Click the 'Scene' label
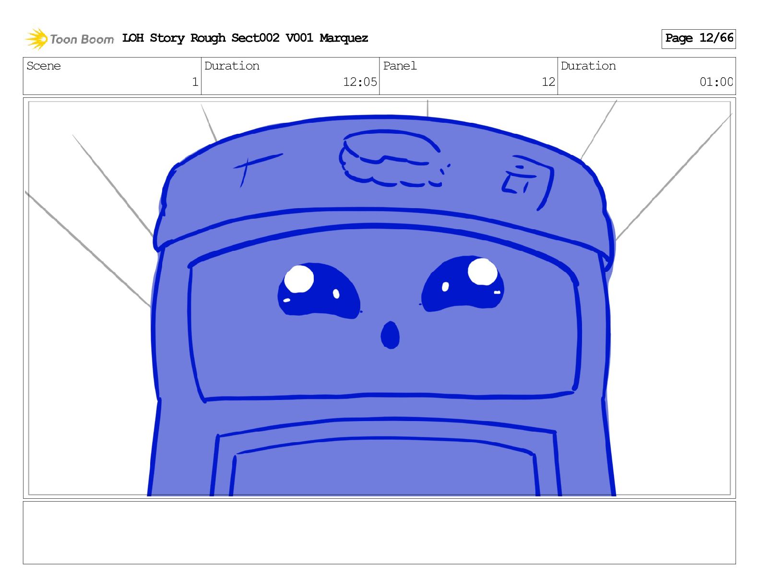The width and height of the screenshot is (760, 587). (x=44, y=66)
